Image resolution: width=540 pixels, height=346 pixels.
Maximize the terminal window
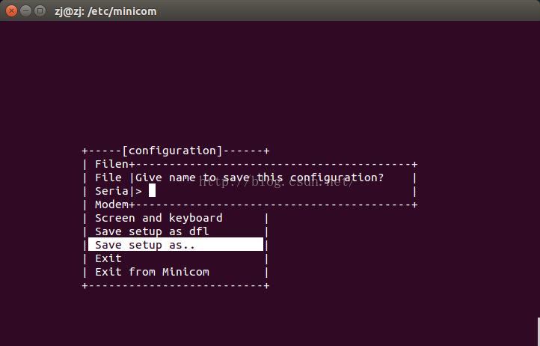(40, 11)
